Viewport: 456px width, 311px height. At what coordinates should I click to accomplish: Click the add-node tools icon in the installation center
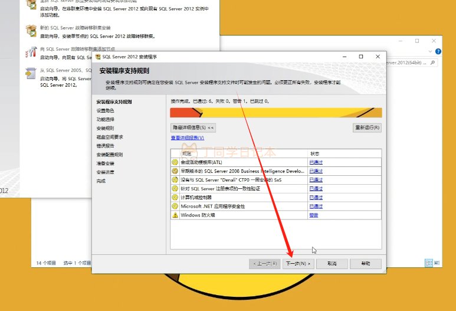tap(31, 52)
